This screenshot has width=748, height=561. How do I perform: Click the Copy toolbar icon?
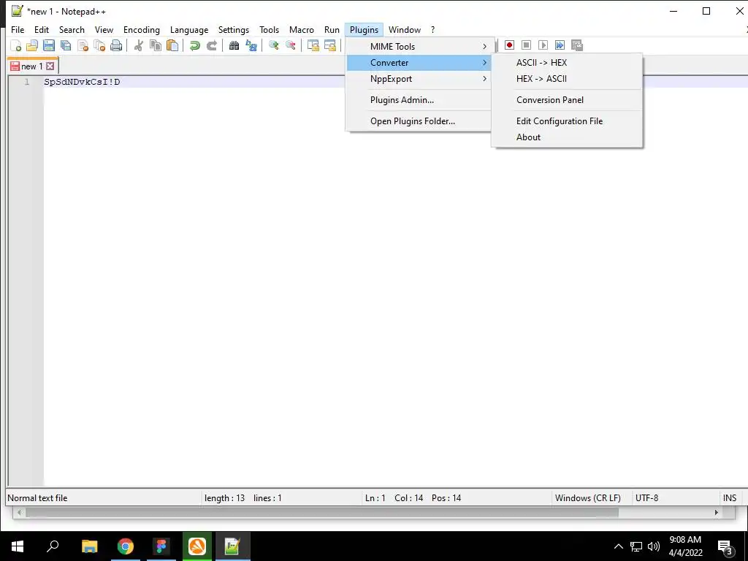[155, 46]
